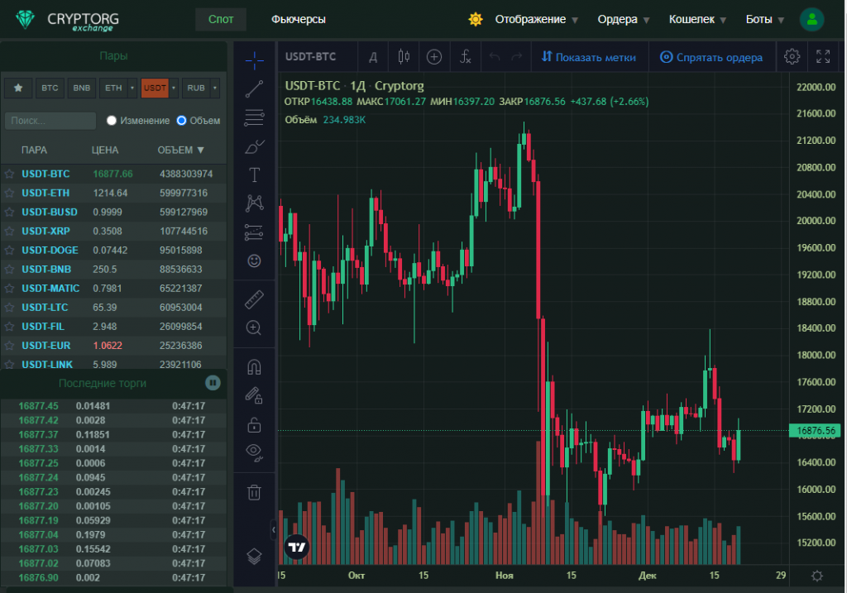The image size is (847, 593).
Task: Switch to the Фьючерсы tab
Action: 298,19
